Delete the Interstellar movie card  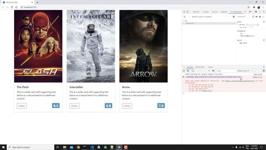pyautogui.click(x=74, y=106)
